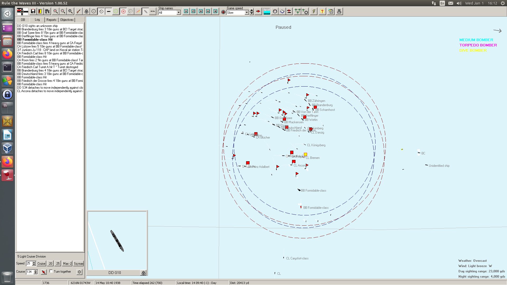
Task: Increase Speed value with spinner arrow
Action: coord(34,262)
